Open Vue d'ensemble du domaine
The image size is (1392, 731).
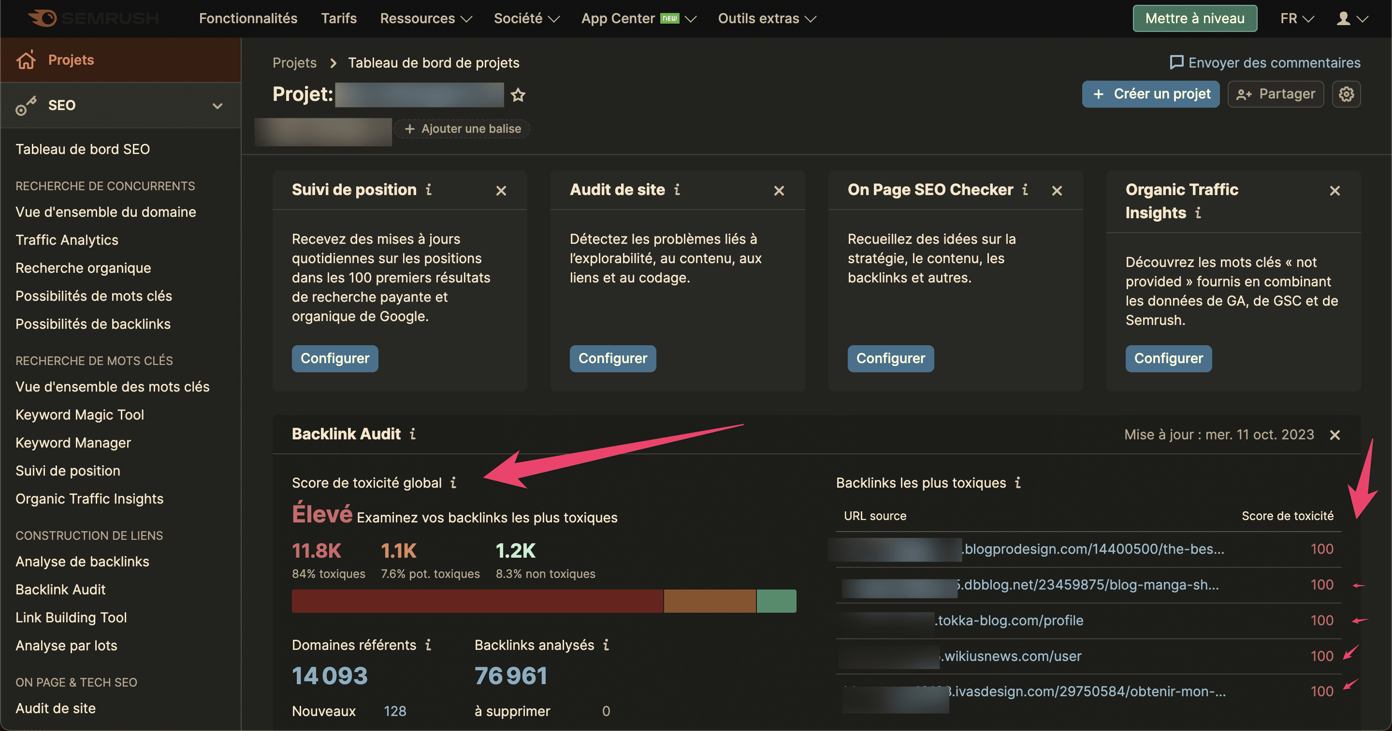(106, 211)
